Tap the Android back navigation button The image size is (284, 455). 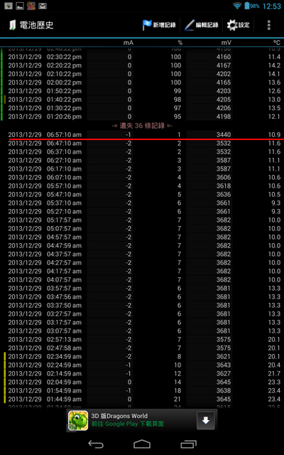click(96, 444)
